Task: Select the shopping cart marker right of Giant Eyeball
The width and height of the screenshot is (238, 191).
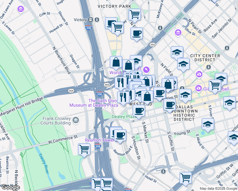Action: click(215, 86)
